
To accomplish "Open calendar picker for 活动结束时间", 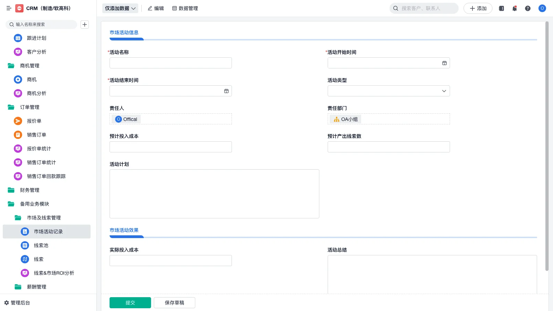I will [x=226, y=91].
